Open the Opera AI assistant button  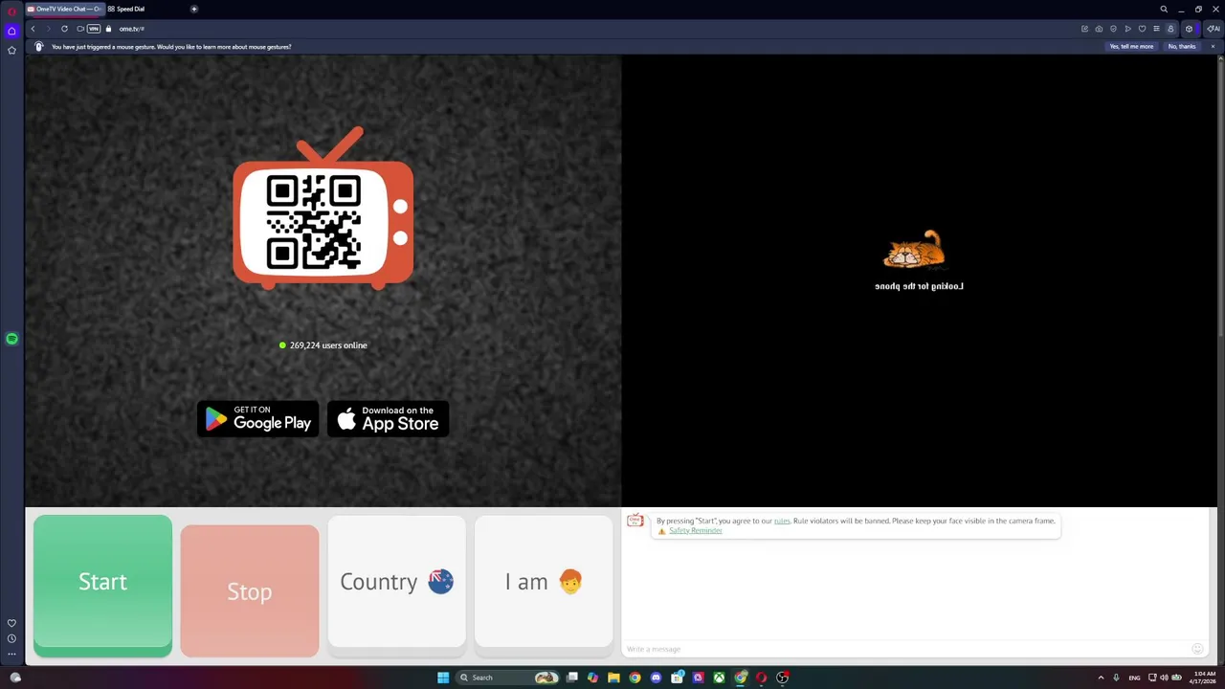(1213, 29)
